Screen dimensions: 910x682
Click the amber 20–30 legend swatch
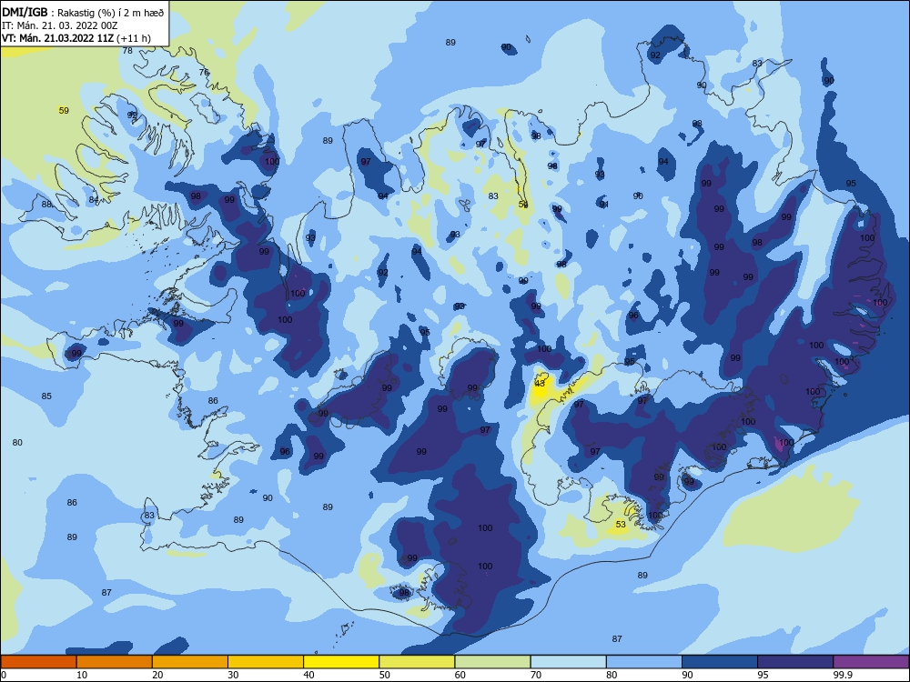coord(190,662)
